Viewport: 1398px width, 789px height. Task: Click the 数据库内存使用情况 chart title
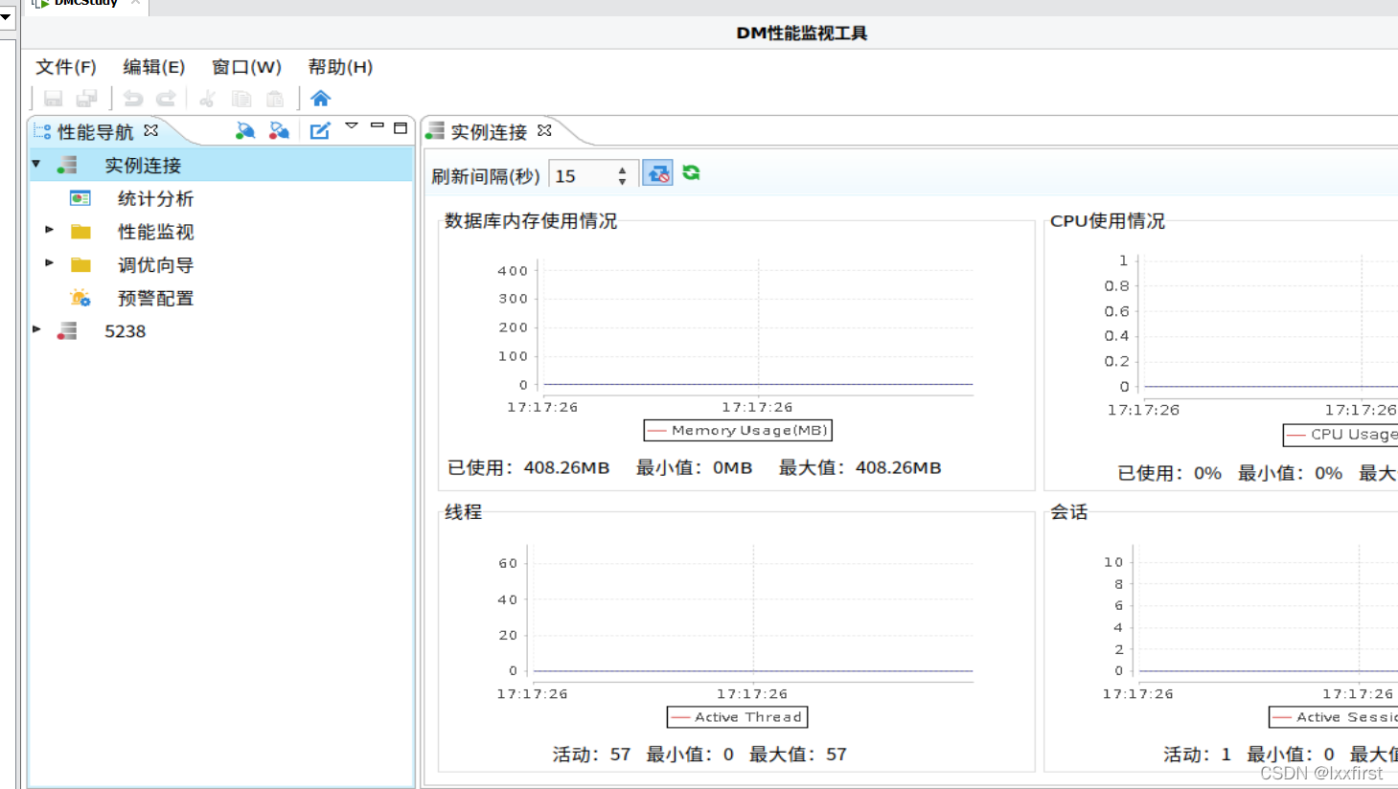(531, 221)
